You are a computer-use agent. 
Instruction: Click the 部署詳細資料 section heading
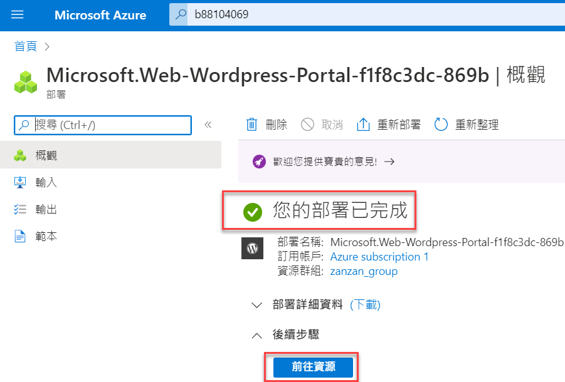coord(307,304)
